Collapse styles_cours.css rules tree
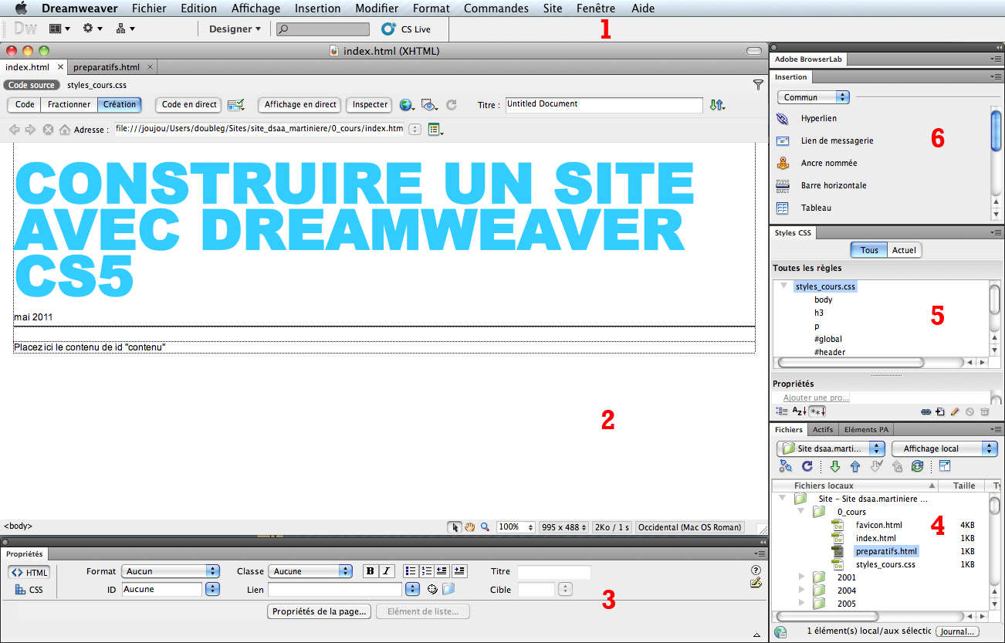1005x643 pixels. coord(783,286)
